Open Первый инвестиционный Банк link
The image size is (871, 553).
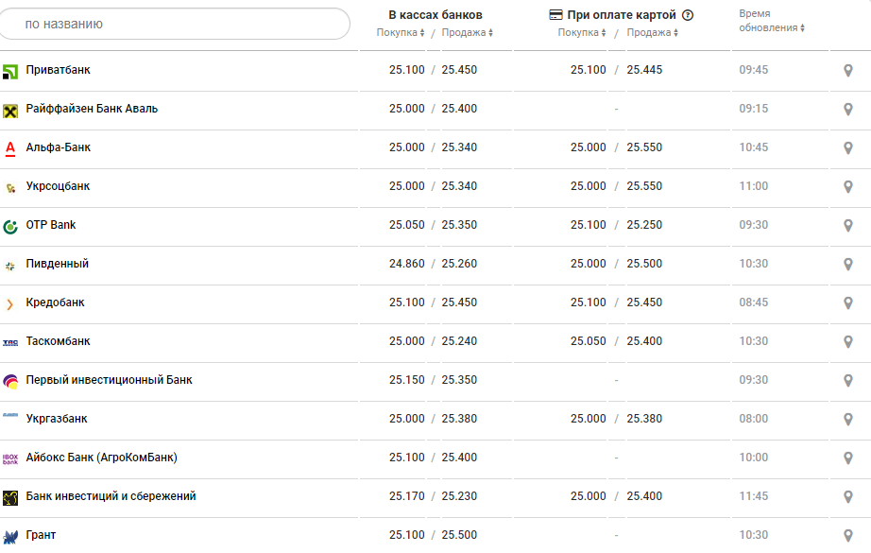coord(109,380)
